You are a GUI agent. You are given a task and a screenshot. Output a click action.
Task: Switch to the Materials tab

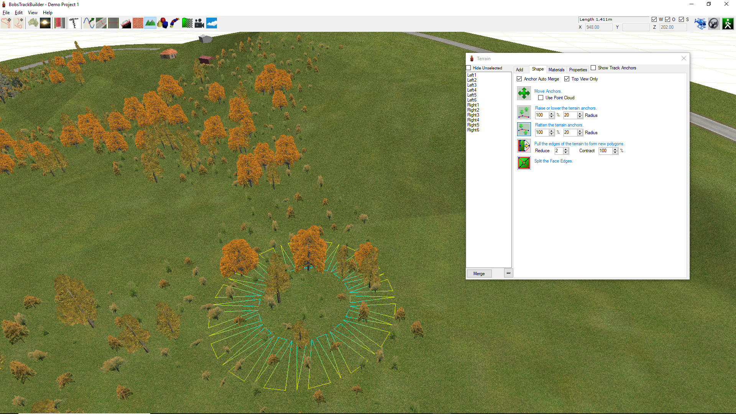556,69
